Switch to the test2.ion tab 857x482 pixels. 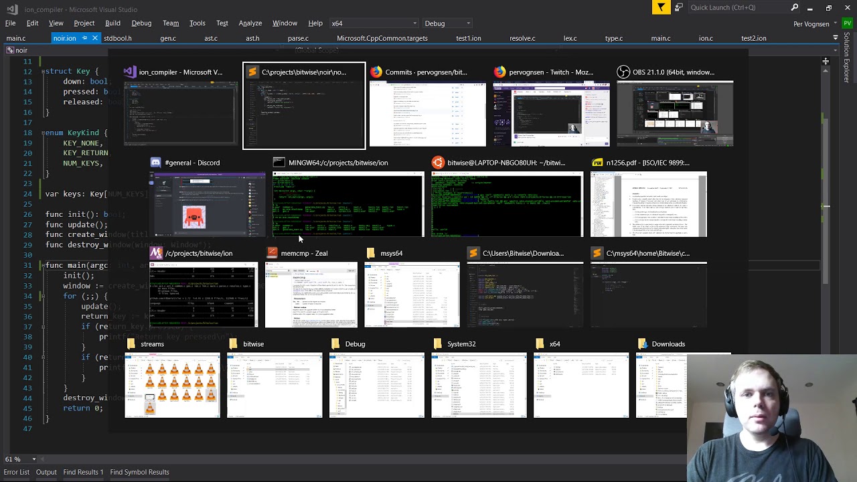point(754,38)
